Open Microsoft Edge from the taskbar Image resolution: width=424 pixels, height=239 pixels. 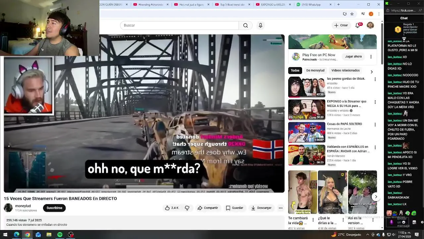point(16,235)
